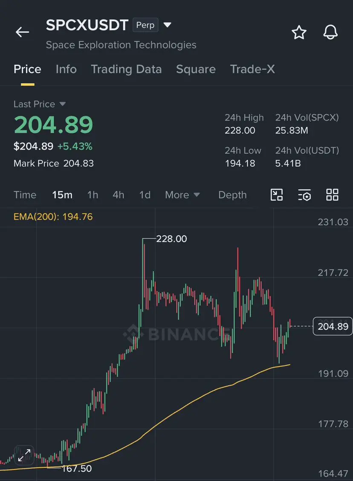
Task: Tap the Perp contract badge
Action: [x=145, y=25]
